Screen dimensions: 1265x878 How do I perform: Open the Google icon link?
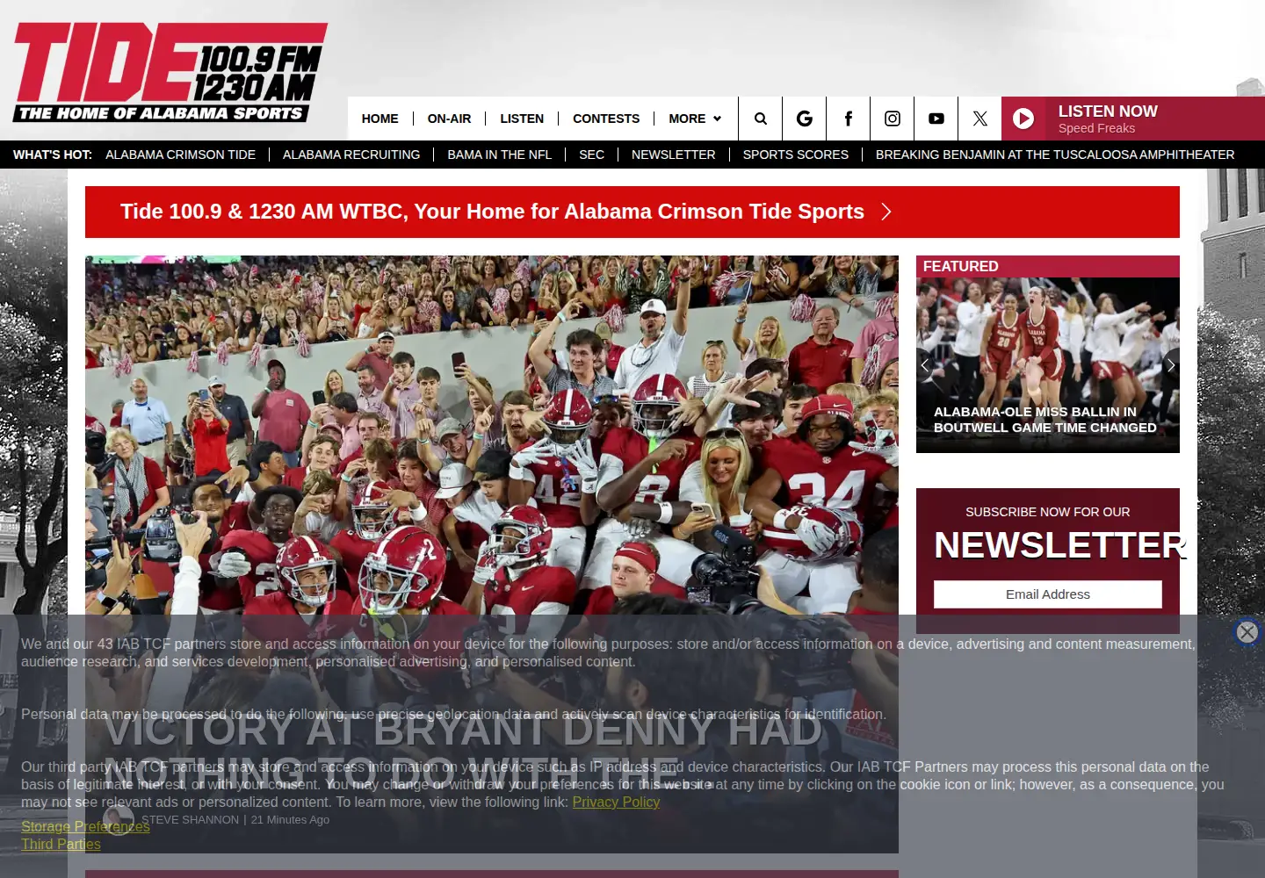click(805, 119)
